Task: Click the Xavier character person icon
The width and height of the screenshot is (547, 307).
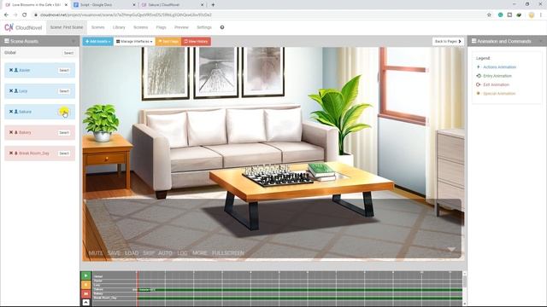Action: pos(16,70)
